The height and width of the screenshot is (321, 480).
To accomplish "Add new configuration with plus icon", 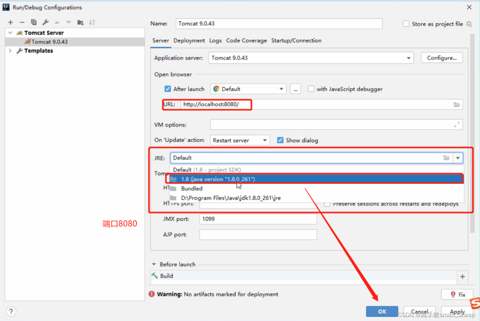I will (10, 22).
